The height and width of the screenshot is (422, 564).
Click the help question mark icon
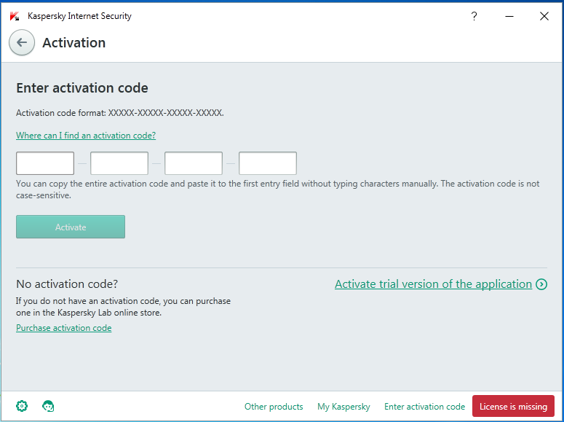(474, 16)
